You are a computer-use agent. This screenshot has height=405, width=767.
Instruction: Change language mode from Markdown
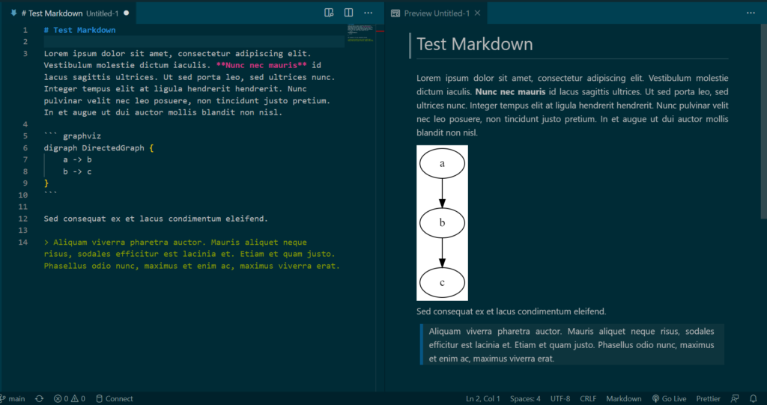tap(623, 398)
